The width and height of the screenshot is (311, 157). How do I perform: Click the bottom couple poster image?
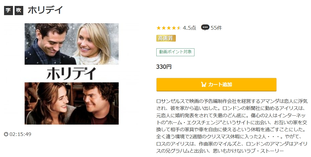(72, 103)
